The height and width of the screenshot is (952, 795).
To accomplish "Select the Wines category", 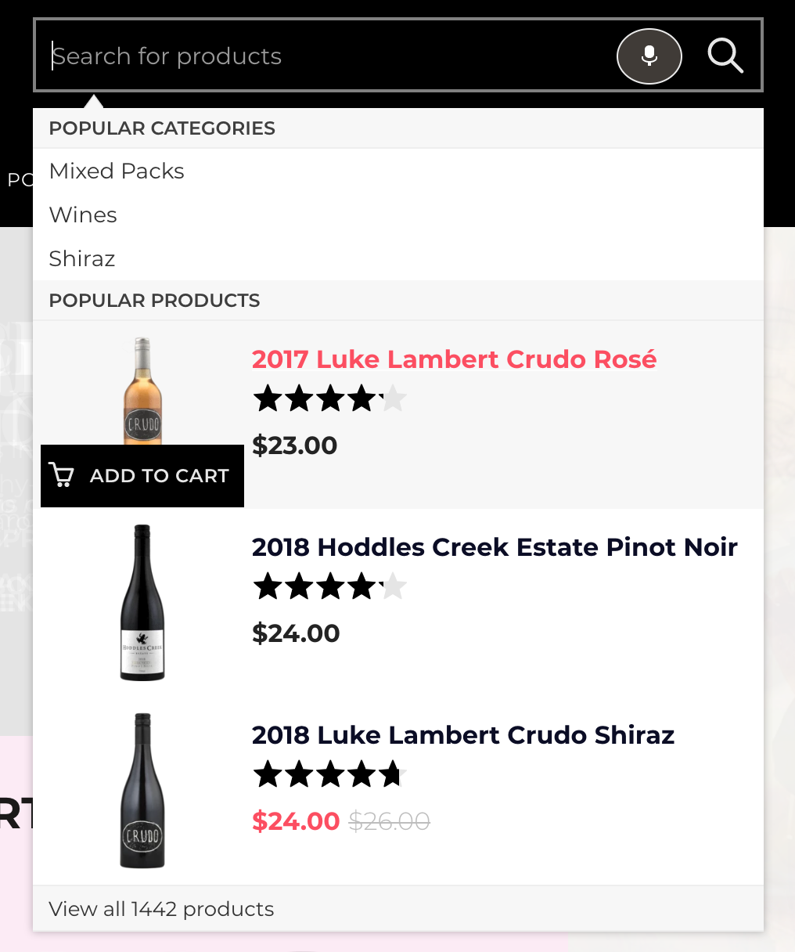I will click(x=83, y=215).
